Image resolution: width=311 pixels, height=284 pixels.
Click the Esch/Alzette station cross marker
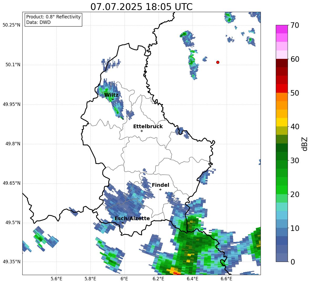point(123,223)
